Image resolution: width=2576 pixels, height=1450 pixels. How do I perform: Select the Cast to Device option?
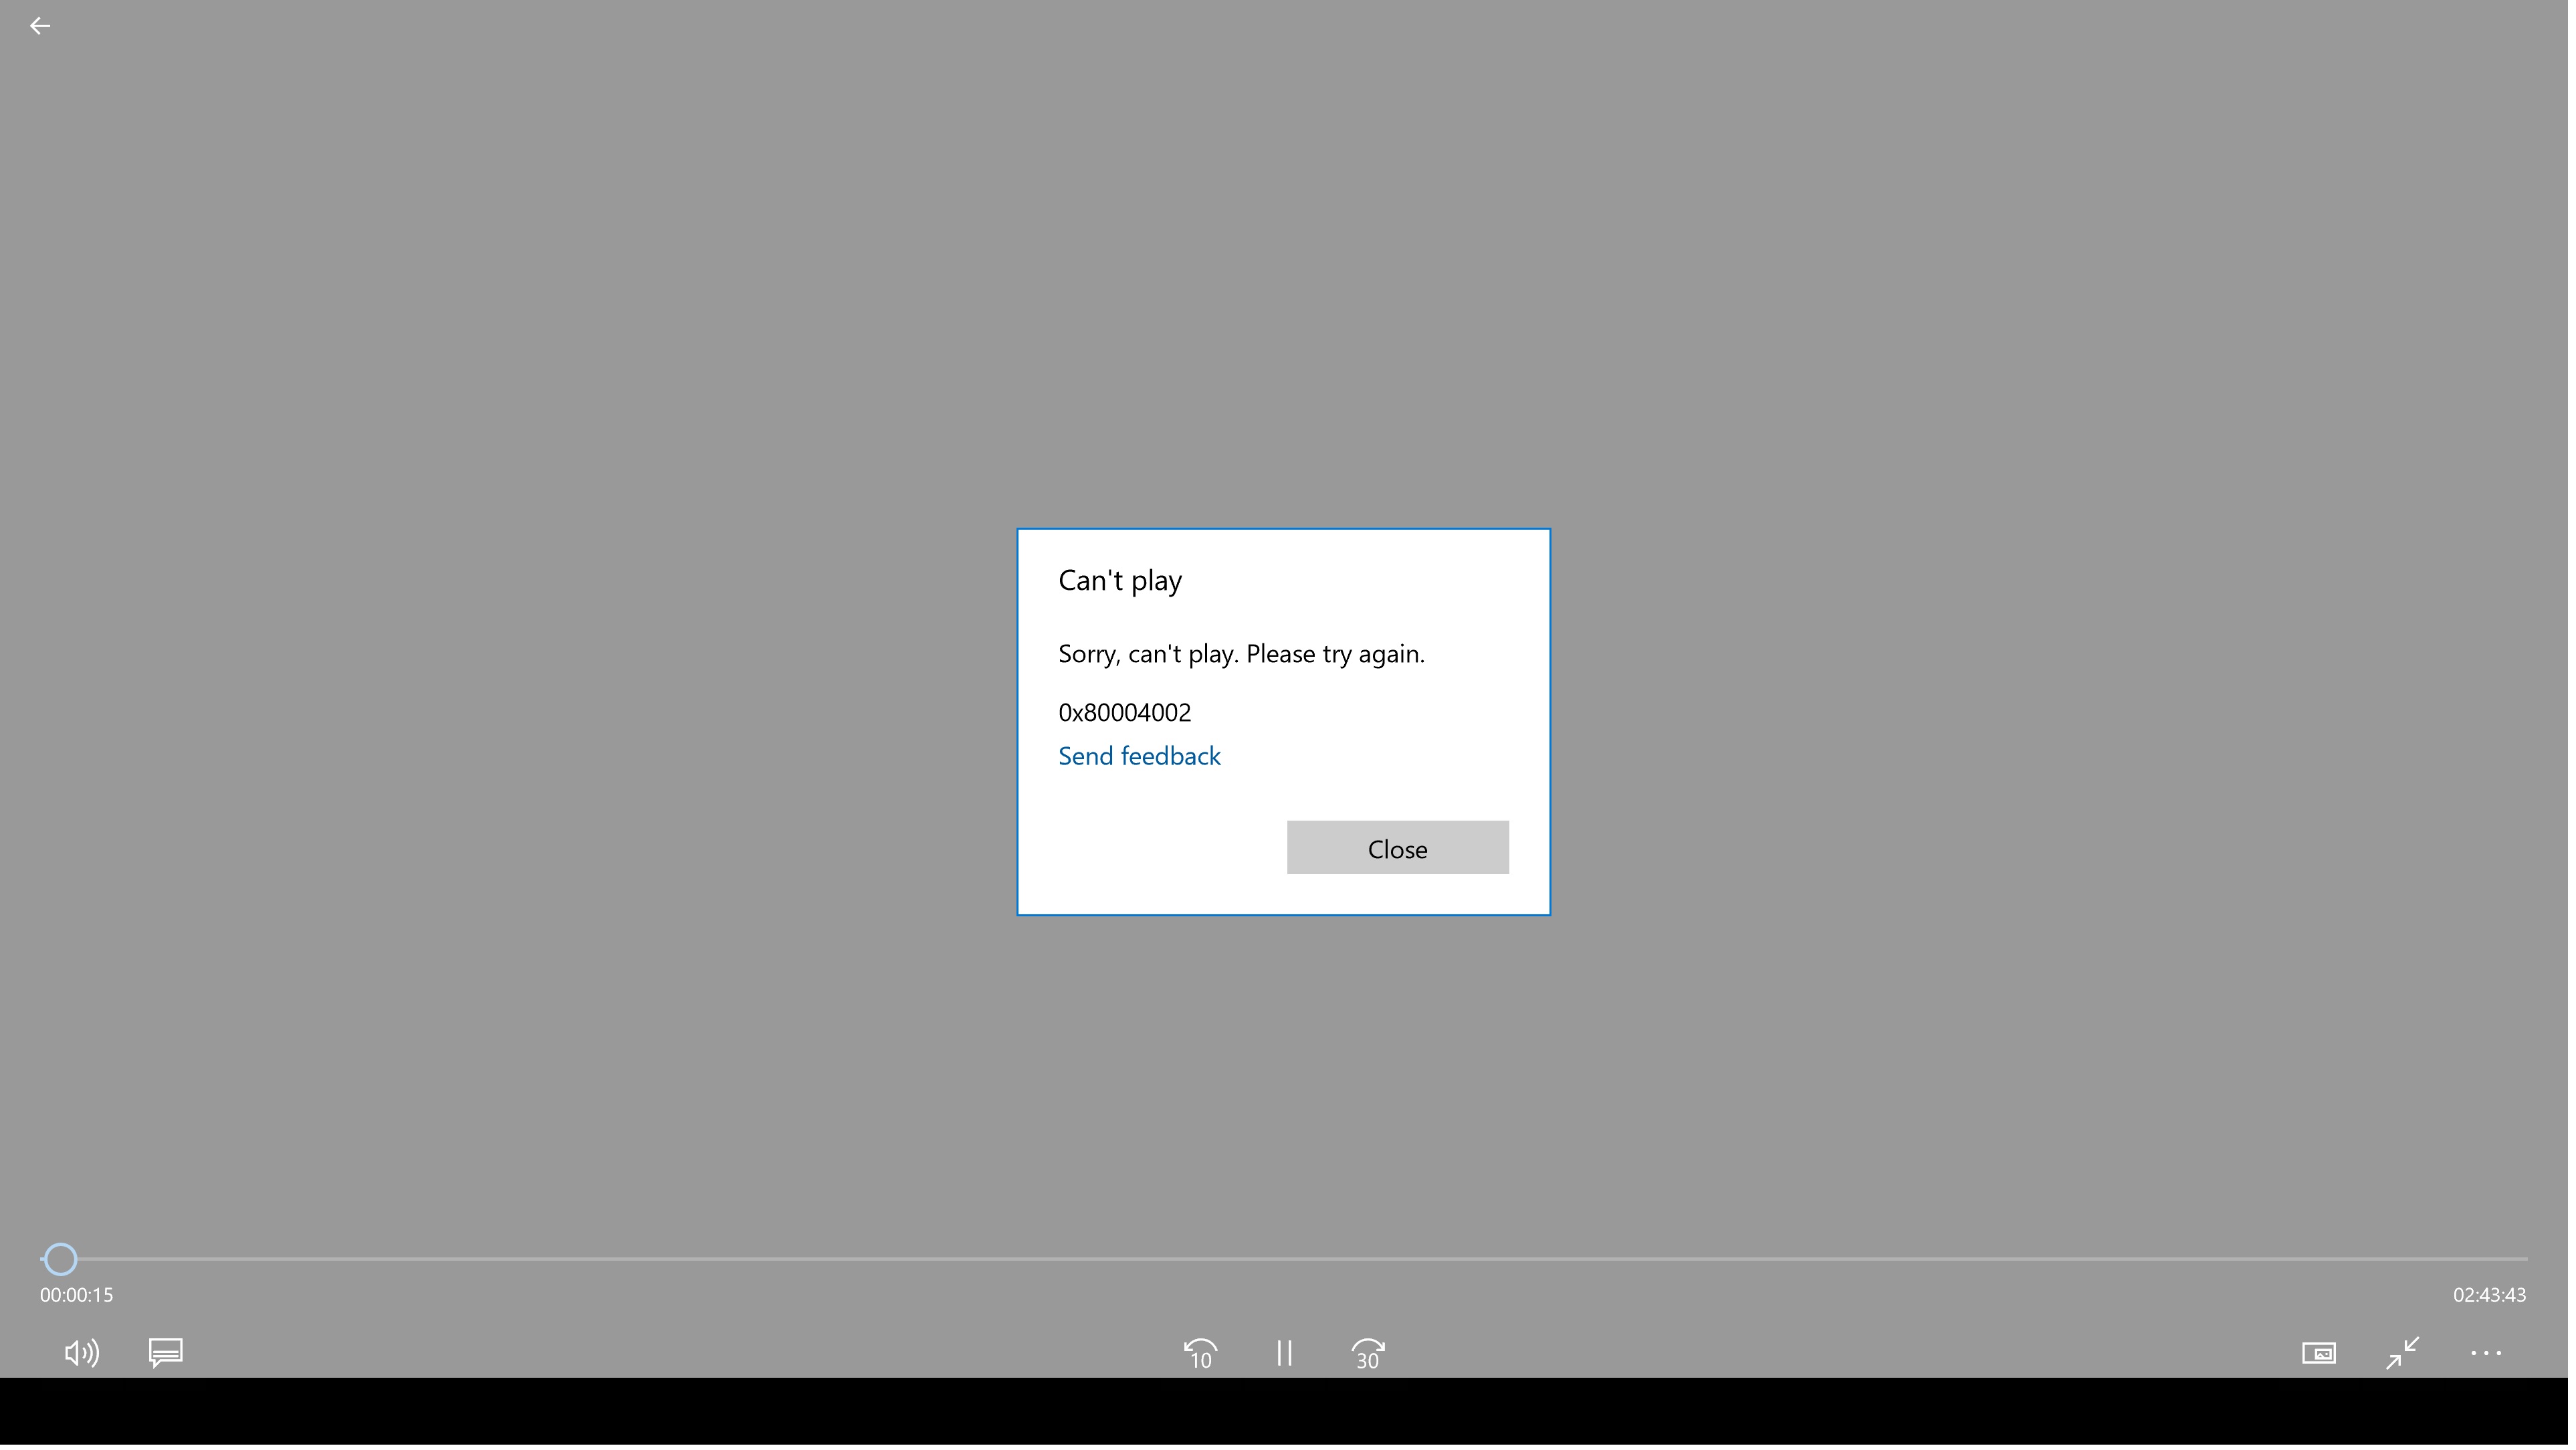[x=2318, y=1351]
